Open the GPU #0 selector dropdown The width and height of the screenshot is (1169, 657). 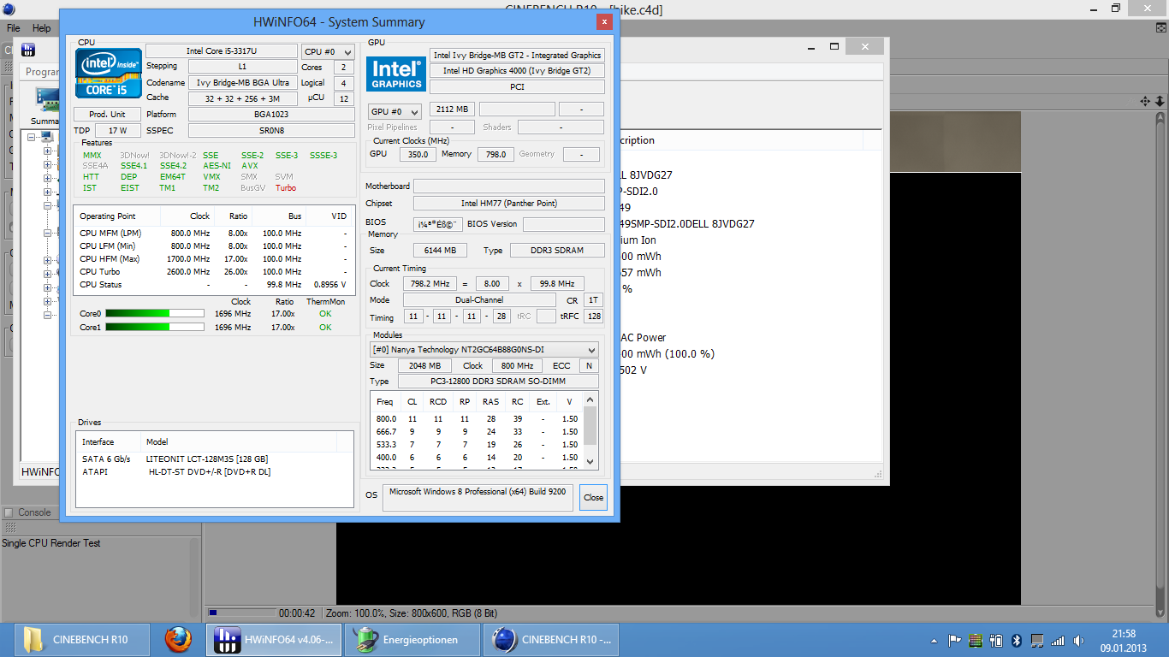(x=395, y=111)
